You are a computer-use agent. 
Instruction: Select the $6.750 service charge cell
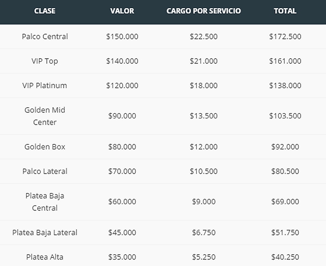(204, 232)
